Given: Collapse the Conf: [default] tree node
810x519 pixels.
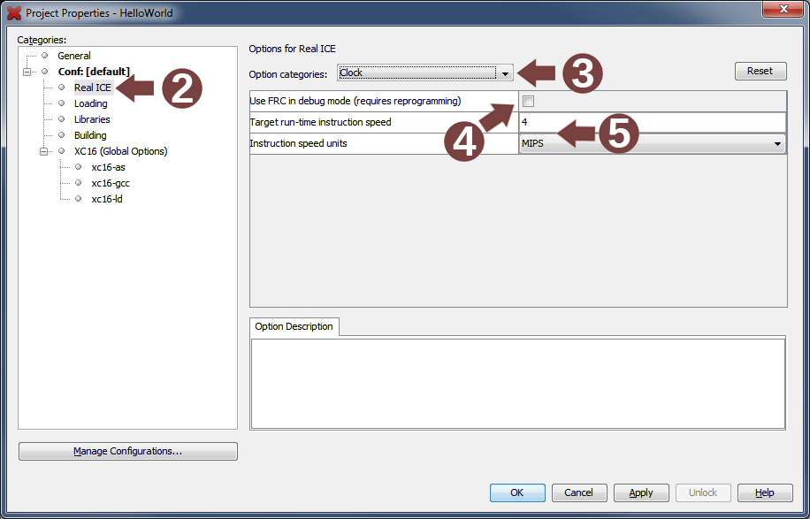Looking at the screenshot, I should coord(27,72).
